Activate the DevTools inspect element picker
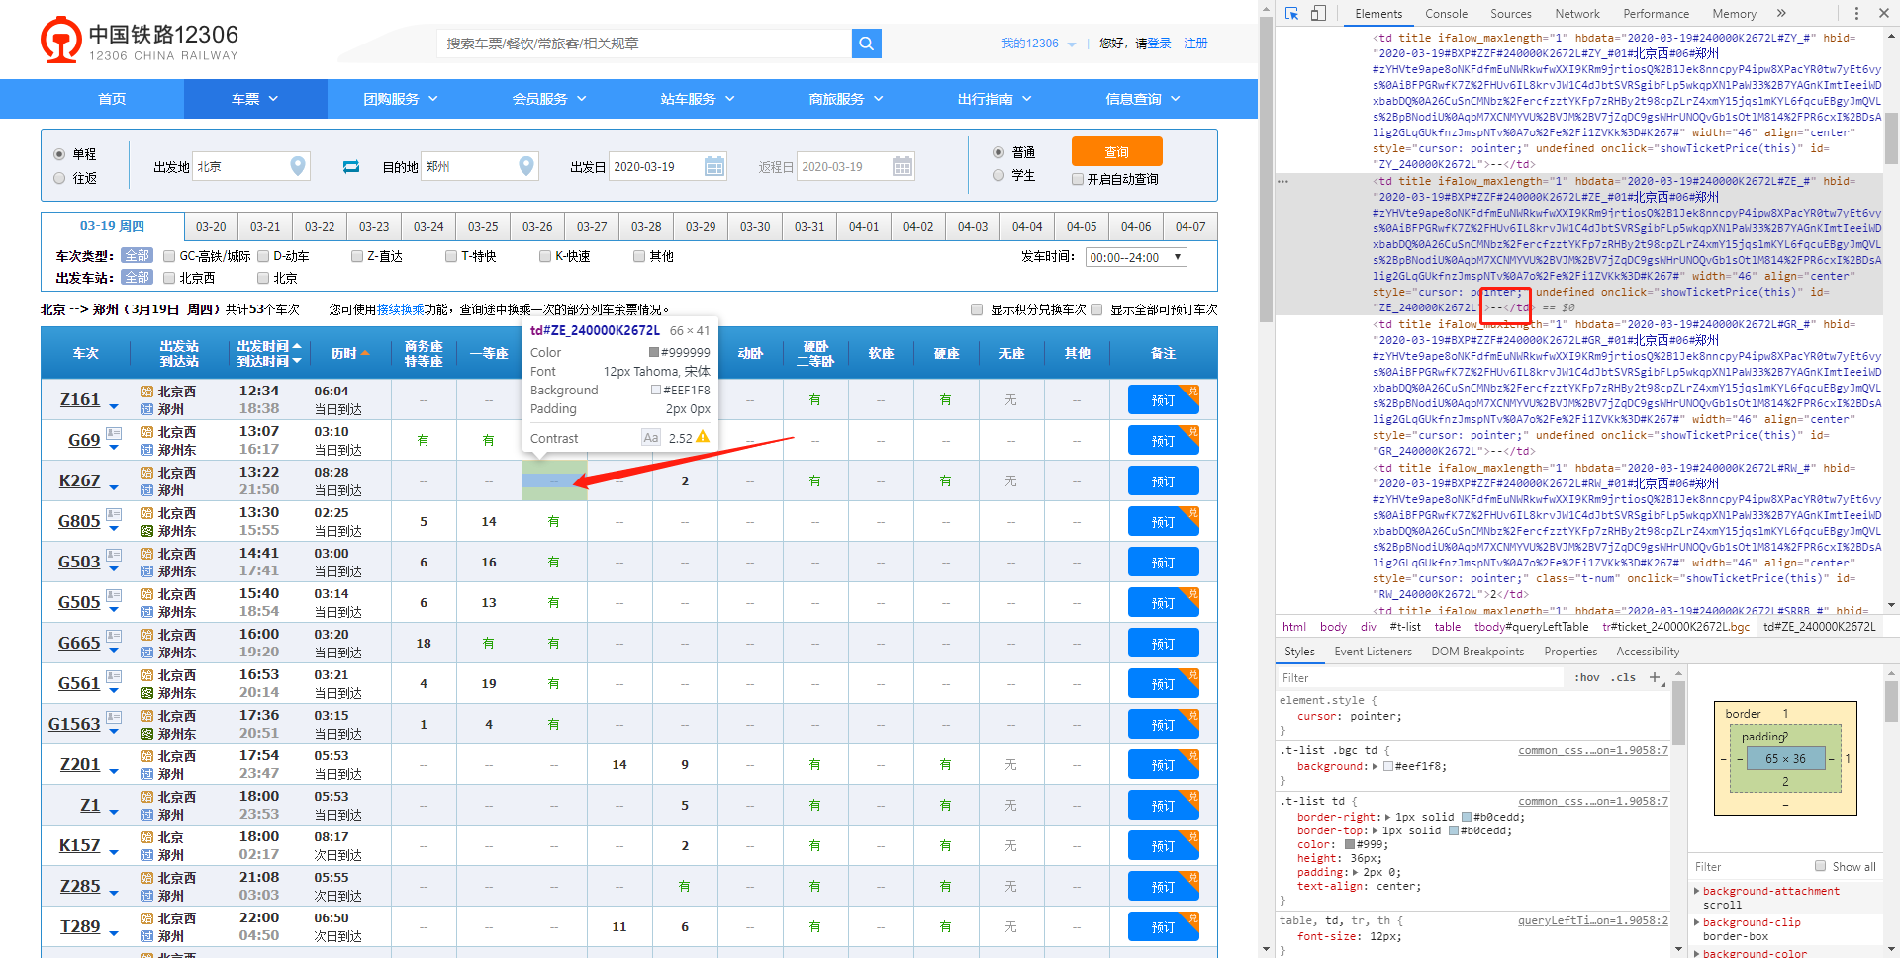Screen dimensions: 1900x958 1291,14
